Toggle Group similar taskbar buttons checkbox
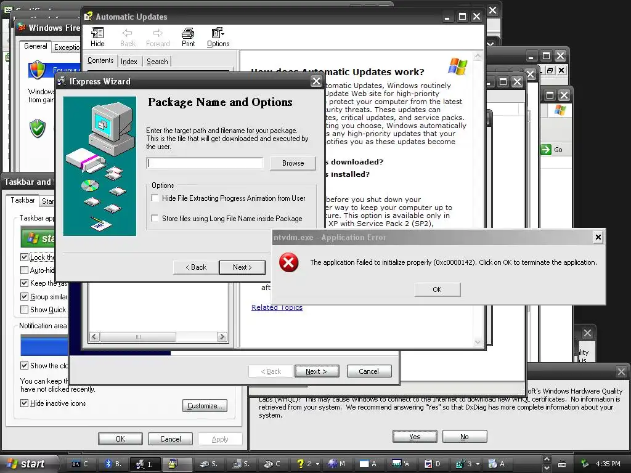Screen dimensions: 631x473 (24, 296)
